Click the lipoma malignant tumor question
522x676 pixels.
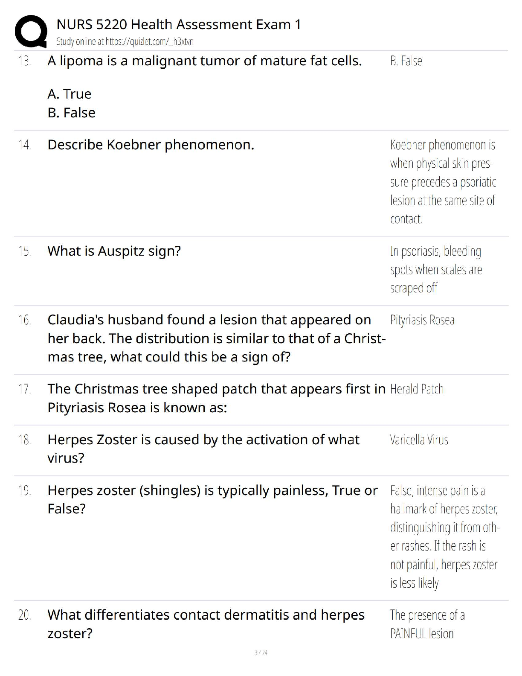204,61
